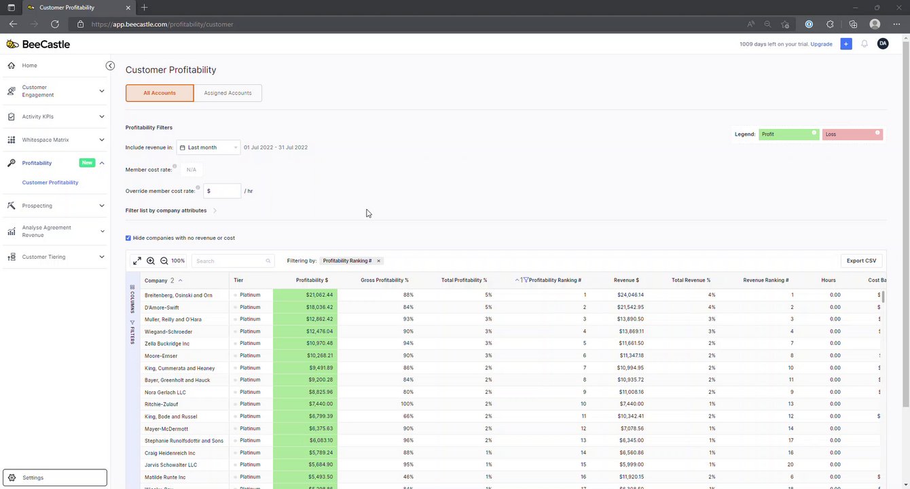Click the D'Amore-Swift company name
The width and height of the screenshot is (910, 489).
[162, 308]
